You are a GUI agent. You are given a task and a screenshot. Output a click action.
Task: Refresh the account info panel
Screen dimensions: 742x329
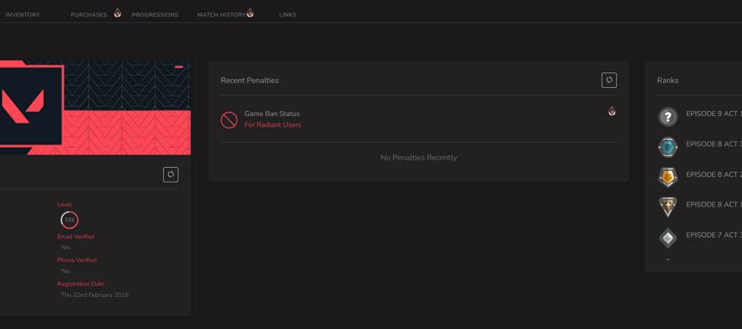tap(171, 174)
